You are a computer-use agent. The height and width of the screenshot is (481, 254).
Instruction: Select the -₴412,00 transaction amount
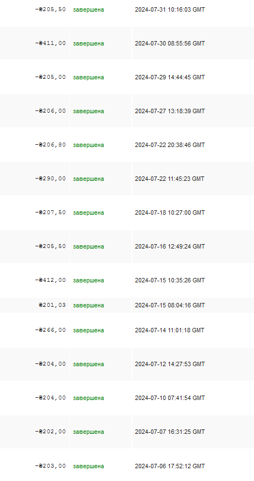[x=50, y=280]
